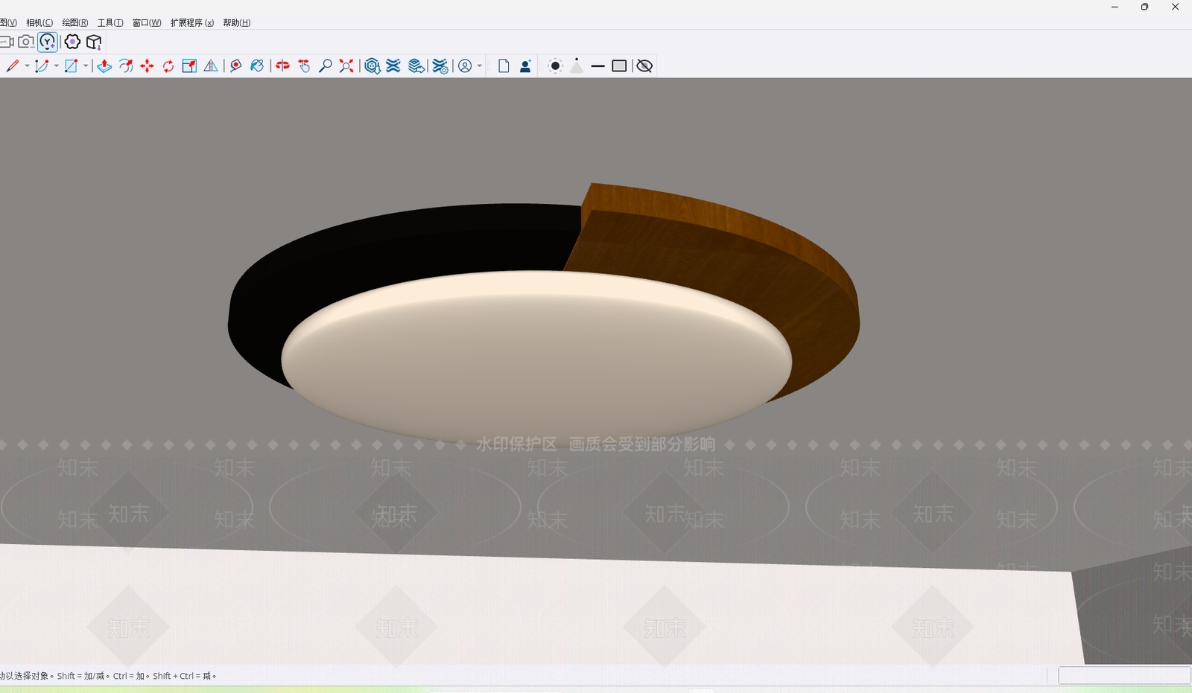Select the Line pencil tool
The height and width of the screenshot is (693, 1192).
13,66
